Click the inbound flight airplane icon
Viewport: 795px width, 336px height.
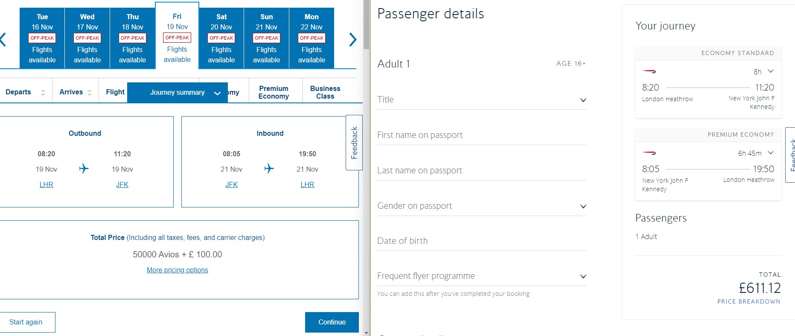[x=269, y=169]
